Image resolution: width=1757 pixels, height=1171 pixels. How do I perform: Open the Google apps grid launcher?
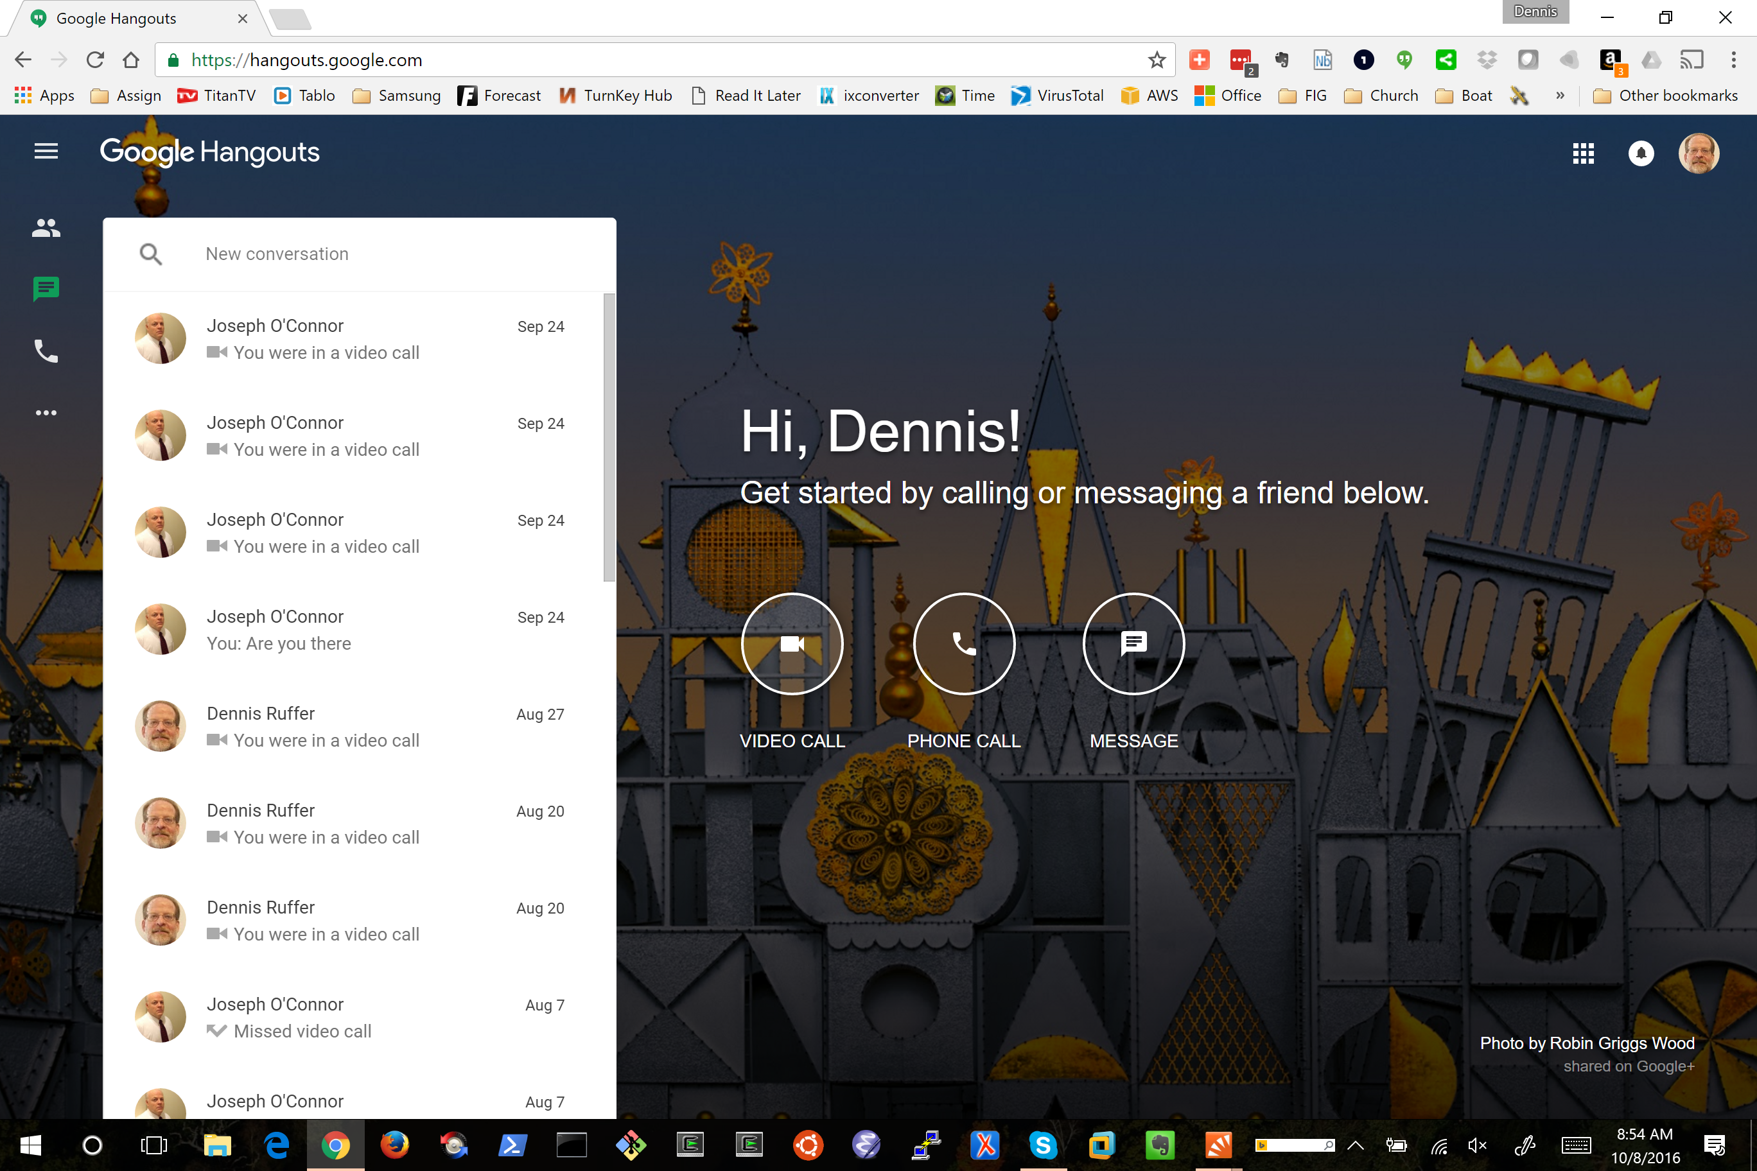click(x=1583, y=154)
